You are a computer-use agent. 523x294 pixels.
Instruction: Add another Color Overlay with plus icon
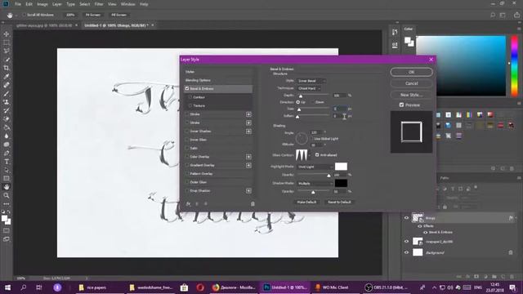tap(248, 157)
